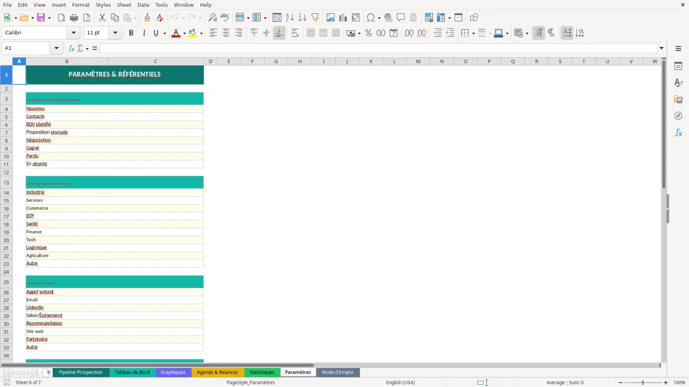This screenshot has width=689, height=387.
Task: Toggle Wrap Text
Action: 295,33
